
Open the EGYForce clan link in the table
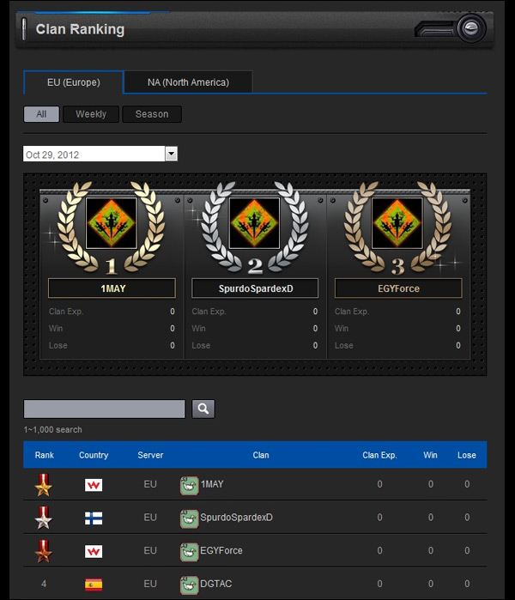click(x=221, y=550)
